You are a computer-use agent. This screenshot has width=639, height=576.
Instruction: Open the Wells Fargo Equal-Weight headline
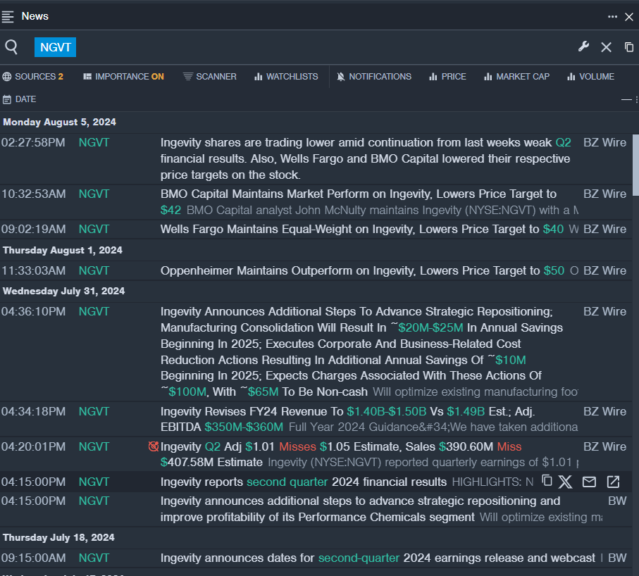point(351,229)
